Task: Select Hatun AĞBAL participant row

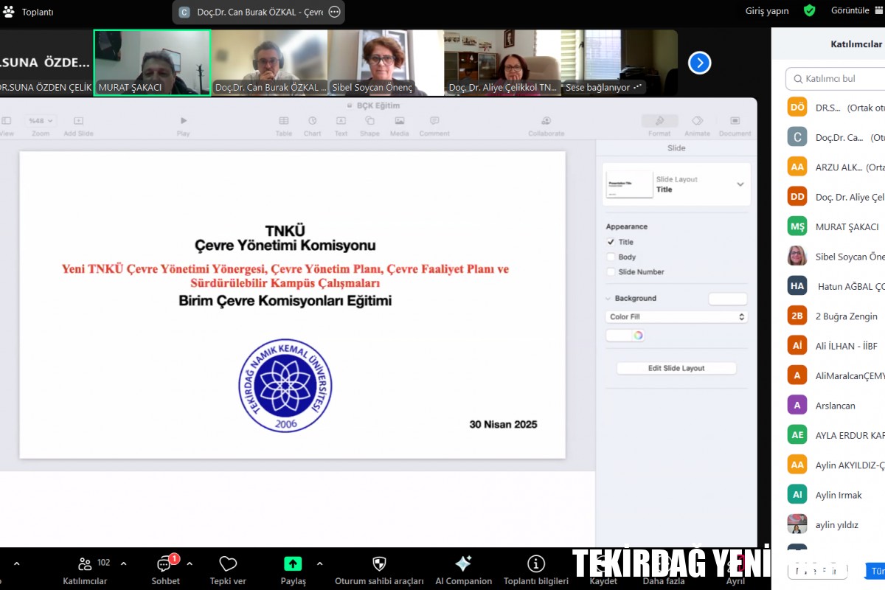Action: [x=836, y=286]
